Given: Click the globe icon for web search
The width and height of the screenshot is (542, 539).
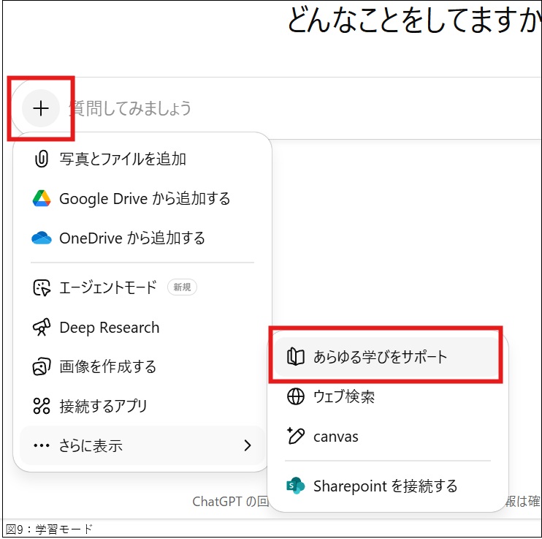Looking at the screenshot, I should (x=296, y=396).
